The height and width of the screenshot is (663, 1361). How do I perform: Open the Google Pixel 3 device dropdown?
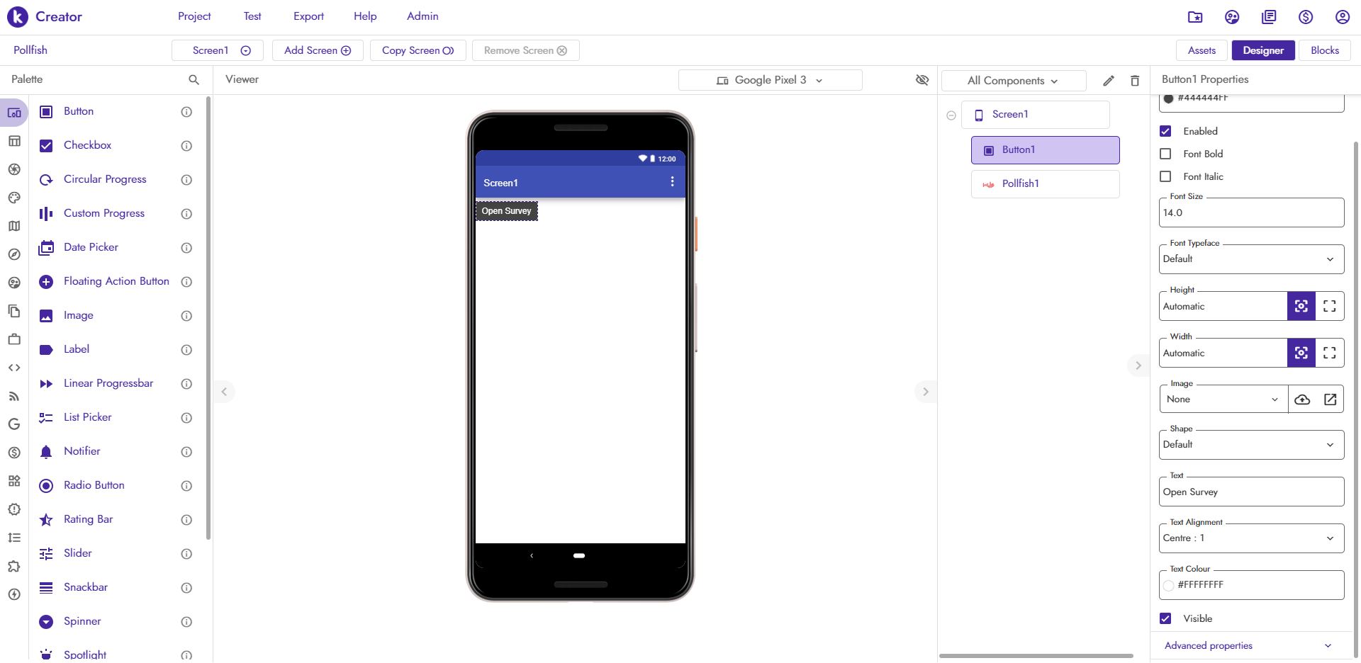tap(770, 80)
